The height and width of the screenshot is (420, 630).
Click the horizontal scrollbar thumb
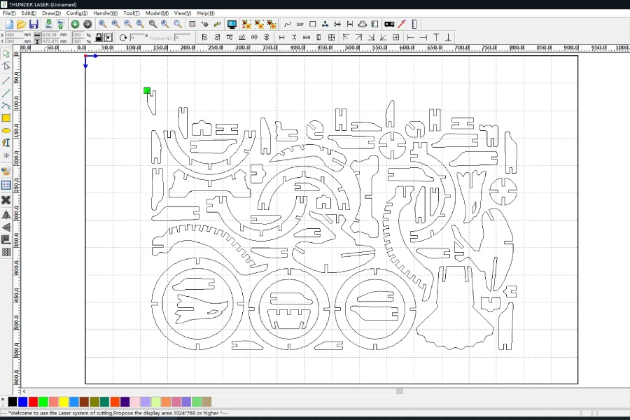400,391
